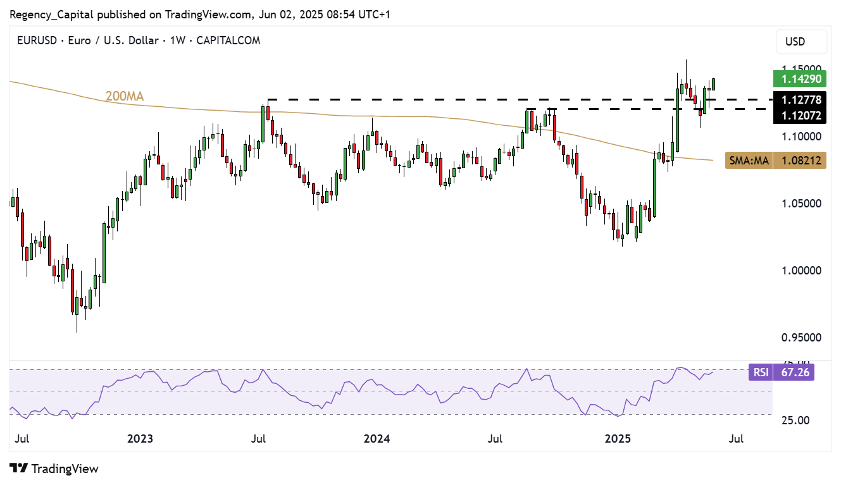Click the current price label 1.14290
841x485 pixels.
coord(801,80)
